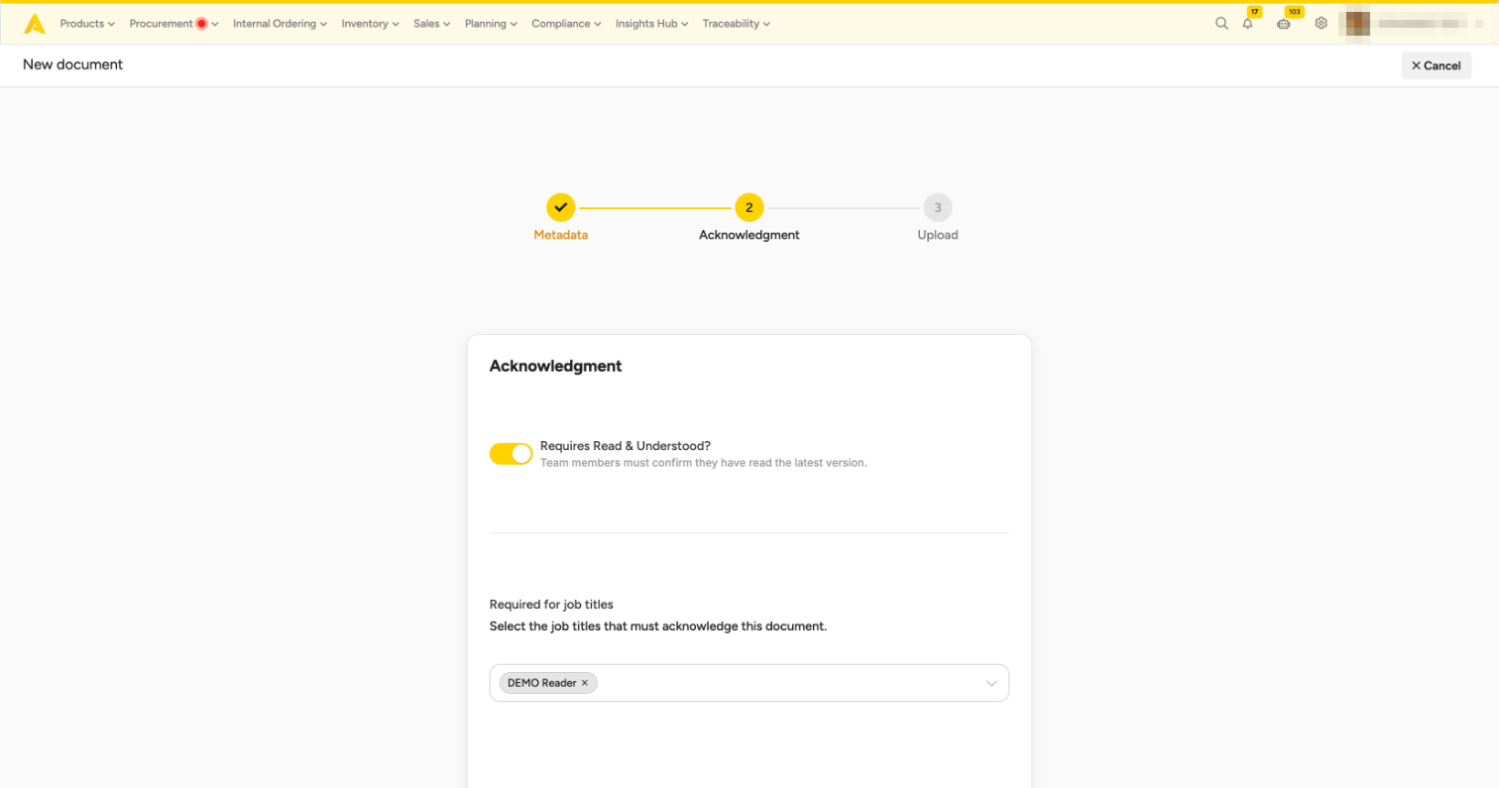Click the yellow app logo icon

[x=35, y=24]
